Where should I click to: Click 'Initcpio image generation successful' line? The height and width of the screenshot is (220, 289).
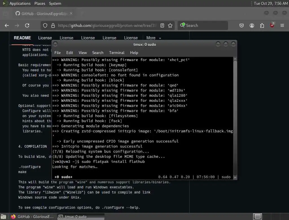[x=97, y=146]
